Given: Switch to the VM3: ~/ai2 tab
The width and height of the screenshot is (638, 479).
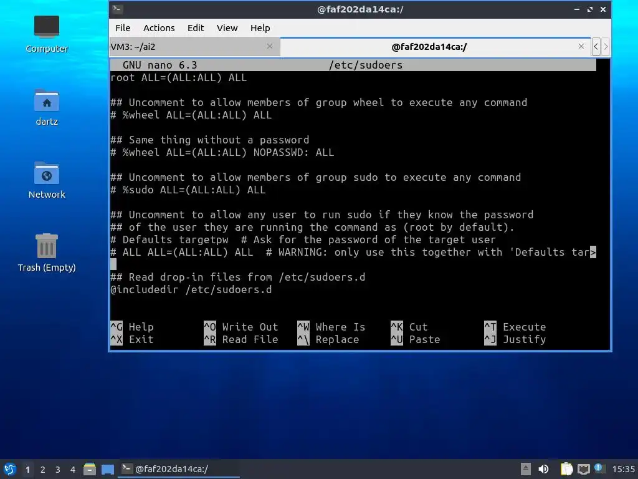Looking at the screenshot, I should [194, 47].
